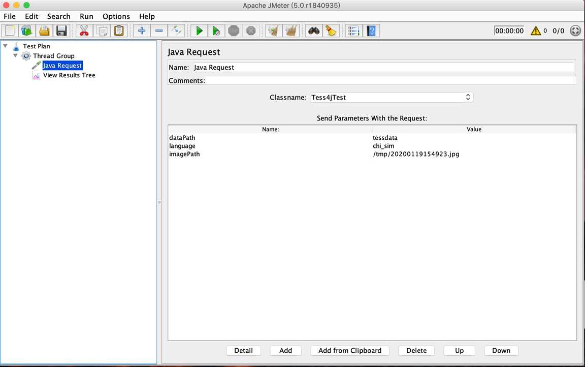This screenshot has width=585, height=367.
Task: Open the Help menu
Action: coord(147,16)
